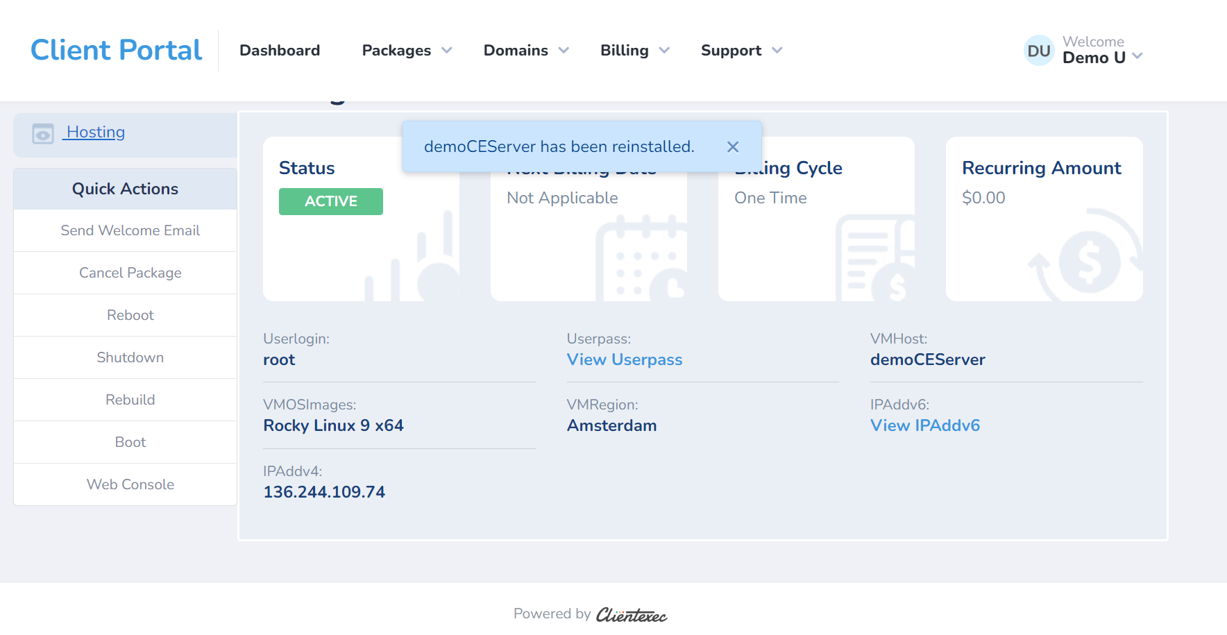Click the ACTIVE status badge
Screen dimensions: 1227x635
click(x=331, y=201)
